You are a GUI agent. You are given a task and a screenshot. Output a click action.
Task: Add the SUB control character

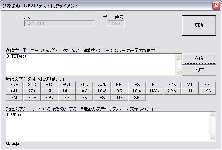[x=32, y=98]
